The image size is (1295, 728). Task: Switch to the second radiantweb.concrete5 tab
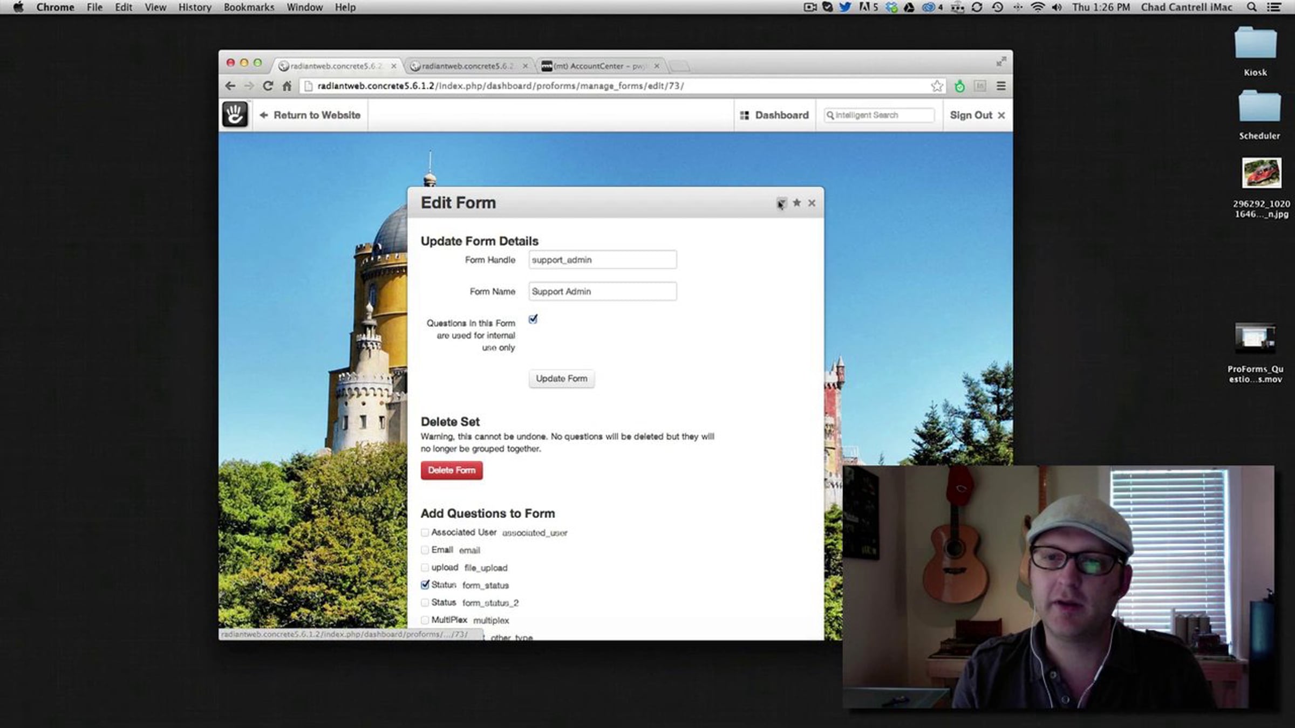pos(467,66)
